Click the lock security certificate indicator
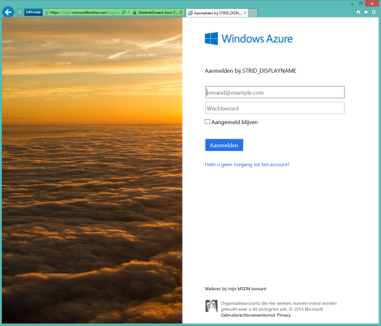 tap(135, 12)
